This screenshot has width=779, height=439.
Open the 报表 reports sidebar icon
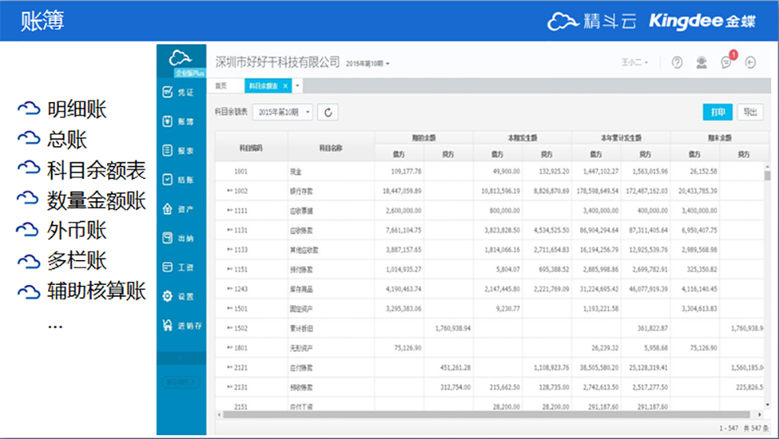coord(168,150)
